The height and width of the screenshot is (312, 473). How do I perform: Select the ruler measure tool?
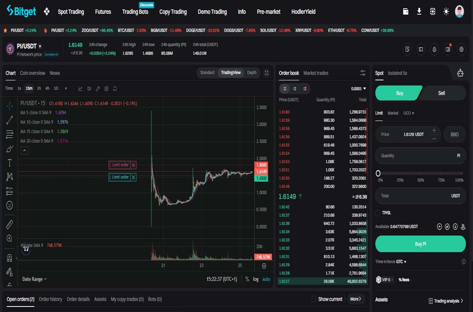point(10,225)
